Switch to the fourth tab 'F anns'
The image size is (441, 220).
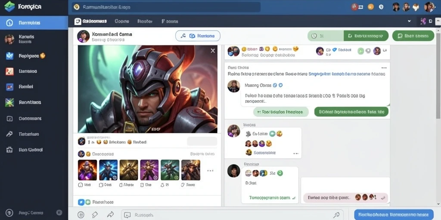tap(170, 21)
